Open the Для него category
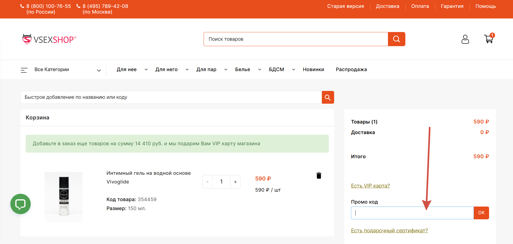Viewport: 513px width, 244px height. click(x=166, y=69)
